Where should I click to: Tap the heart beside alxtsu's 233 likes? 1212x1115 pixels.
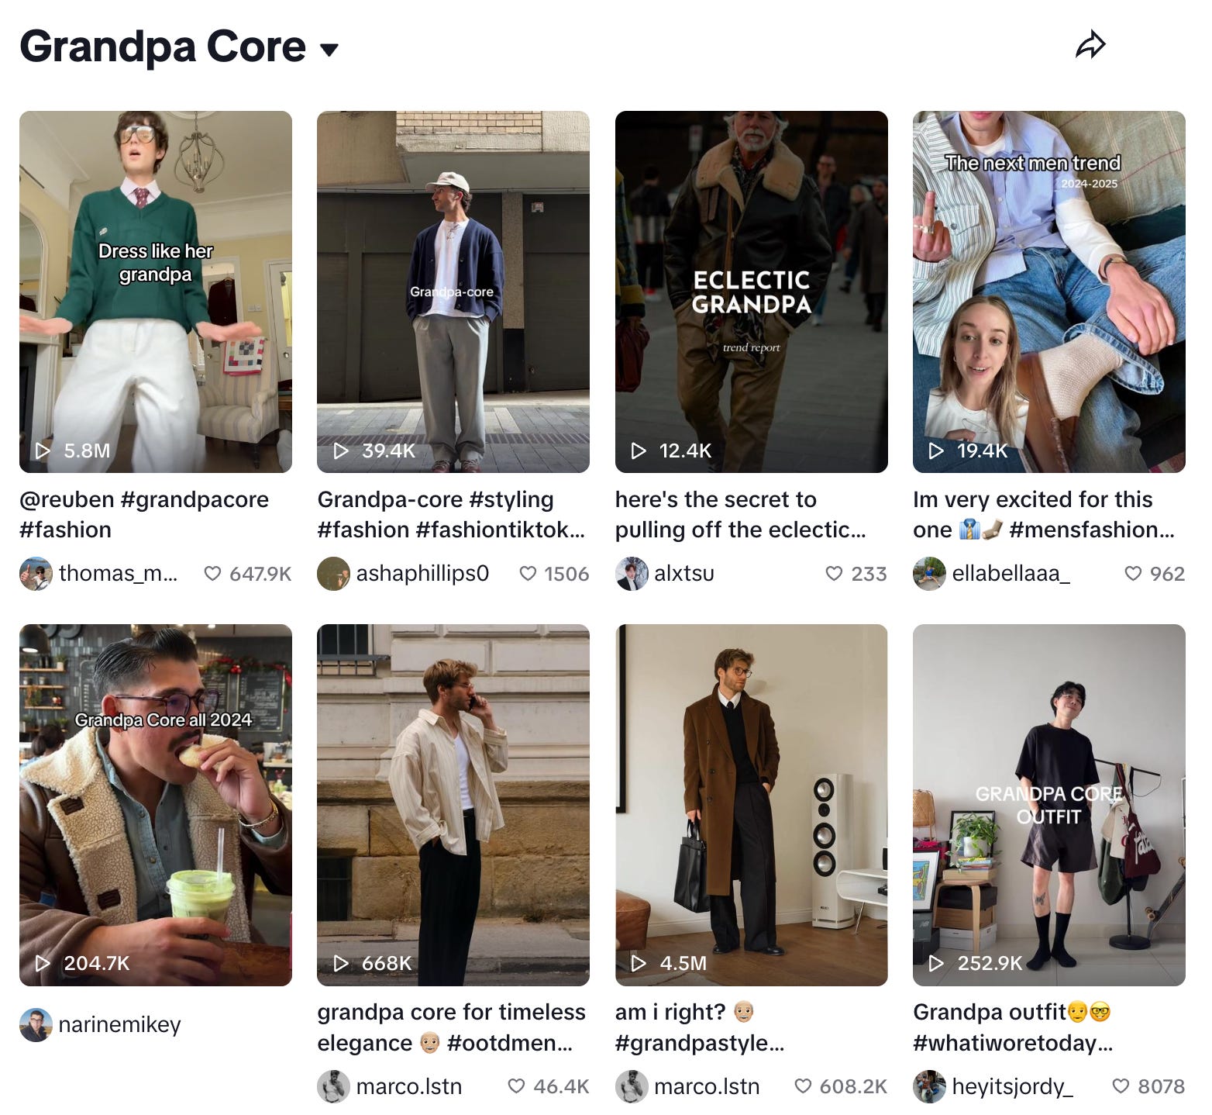coord(834,573)
